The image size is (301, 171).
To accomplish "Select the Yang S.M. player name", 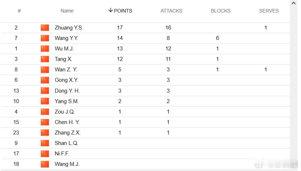I will point(67,101).
